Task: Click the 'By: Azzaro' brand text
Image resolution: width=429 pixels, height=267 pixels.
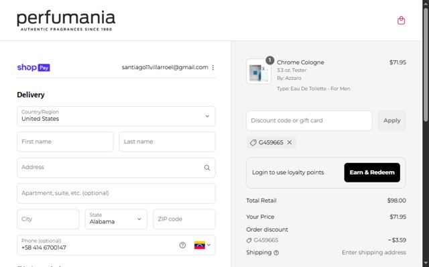Action: click(289, 78)
